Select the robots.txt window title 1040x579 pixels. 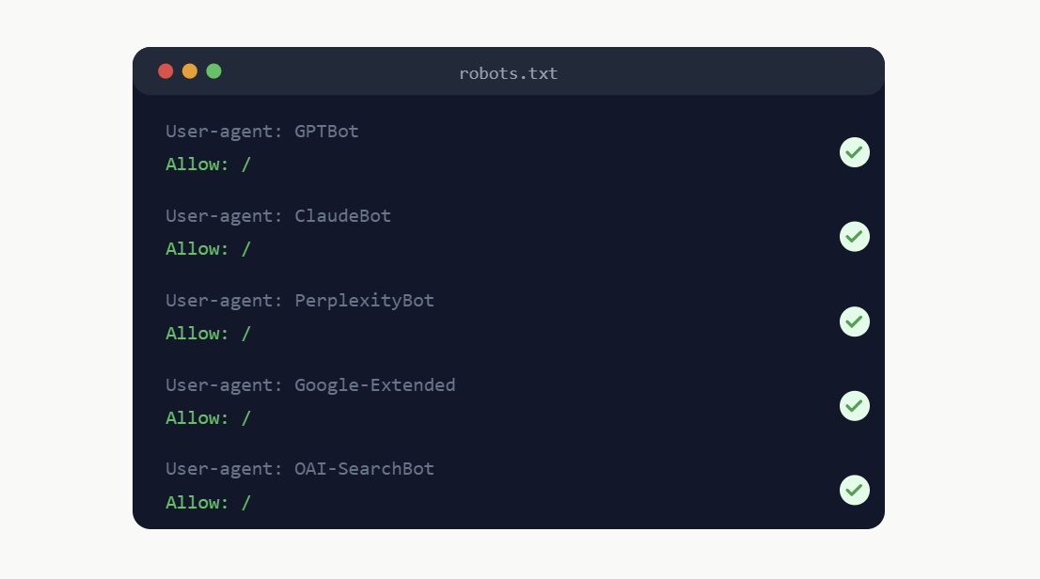click(x=508, y=73)
